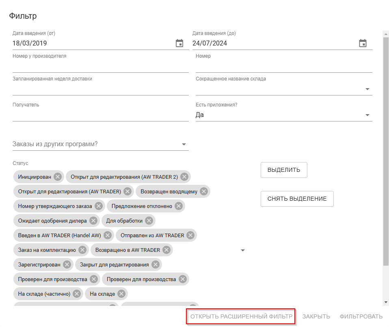389x327 pixels.
Task: Click the vertical scrollbar down arrow
Action: (x=386, y=302)
